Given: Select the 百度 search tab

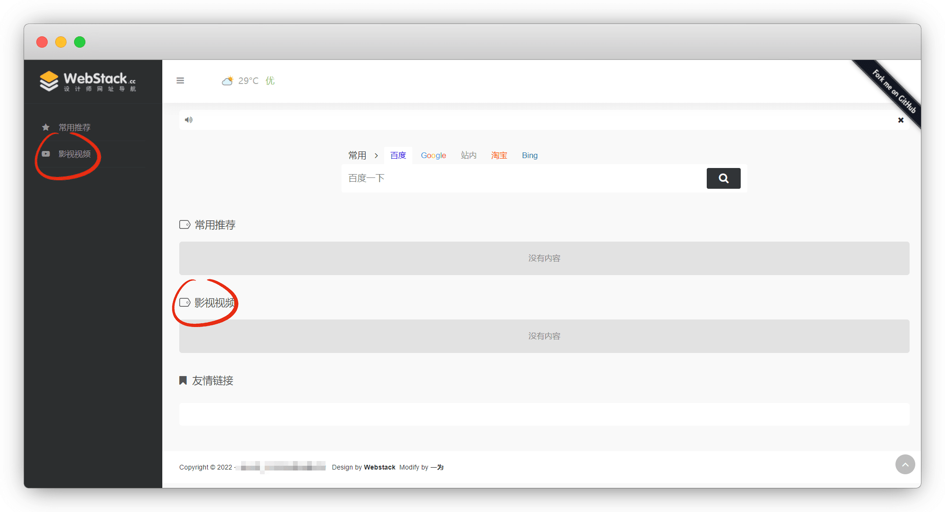Looking at the screenshot, I should pyautogui.click(x=398, y=156).
